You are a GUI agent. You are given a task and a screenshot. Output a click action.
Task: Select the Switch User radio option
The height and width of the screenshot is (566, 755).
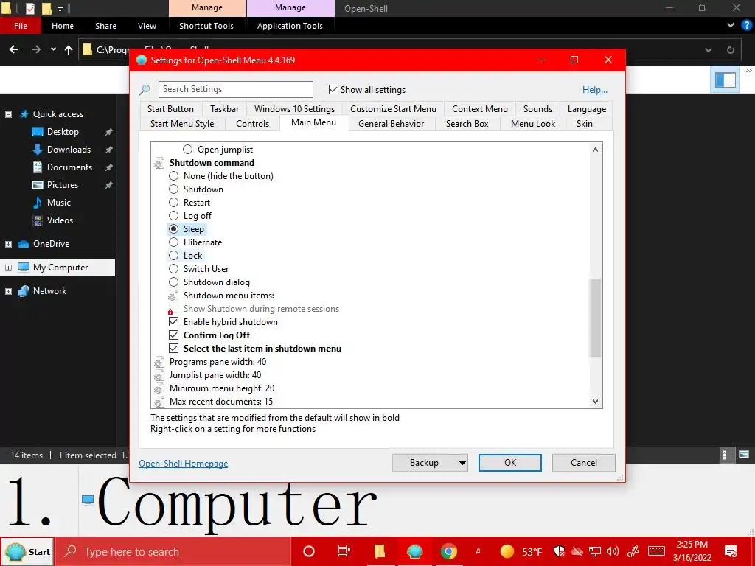[173, 268]
